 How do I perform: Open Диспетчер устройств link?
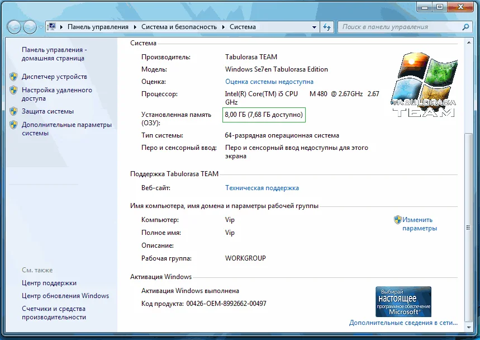click(54, 77)
